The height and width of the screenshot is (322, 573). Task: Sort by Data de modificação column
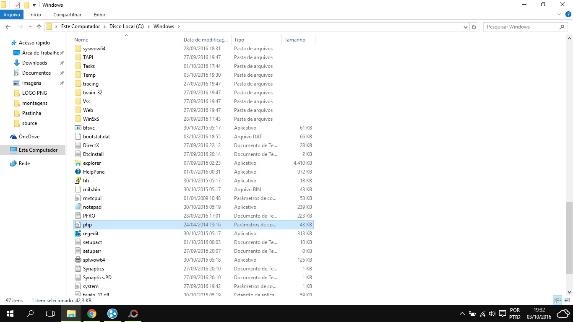pyautogui.click(x=206, y=40)
